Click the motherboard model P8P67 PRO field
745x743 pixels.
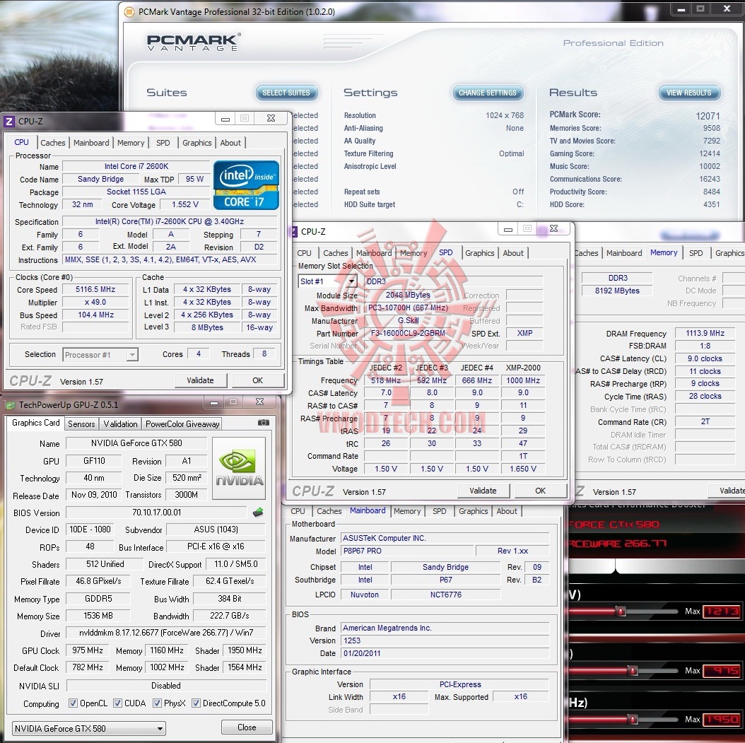(x=408, y=551)
